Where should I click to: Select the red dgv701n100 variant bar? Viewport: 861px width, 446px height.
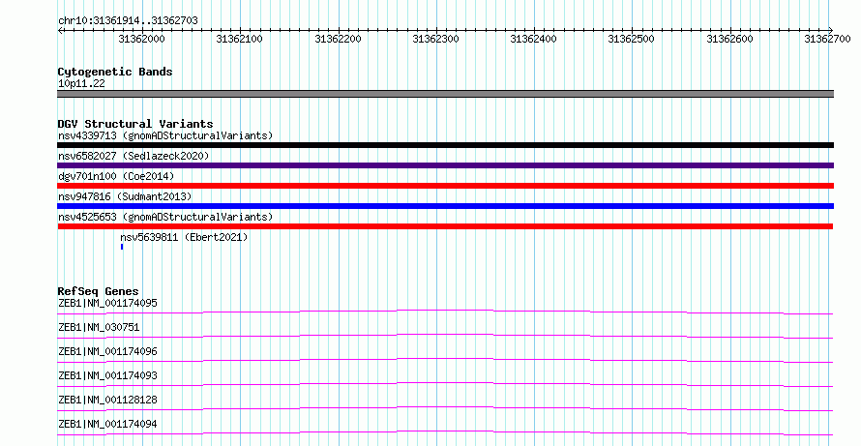tap(445, 186)
